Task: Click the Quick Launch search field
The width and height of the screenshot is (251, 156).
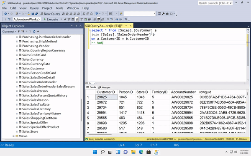Action: pyautogui.click(x=215, y=3)
